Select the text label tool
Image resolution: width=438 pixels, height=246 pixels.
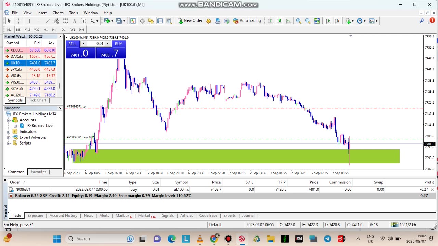[83, 21]
